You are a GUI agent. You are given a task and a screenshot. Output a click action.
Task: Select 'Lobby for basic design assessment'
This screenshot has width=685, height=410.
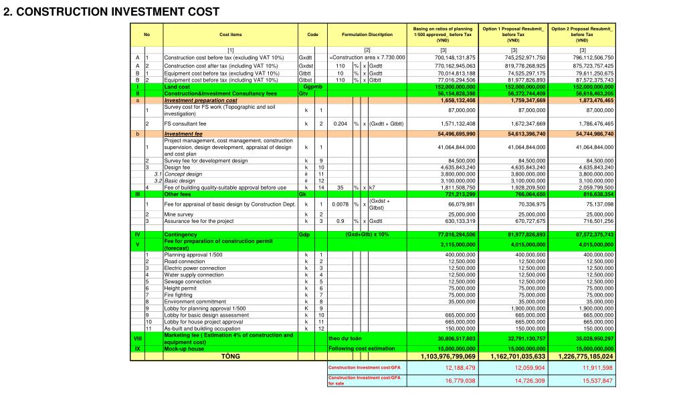pyautogui.click(x=206, y=315)
